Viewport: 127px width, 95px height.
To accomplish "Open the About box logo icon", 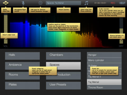I will 6,3.
